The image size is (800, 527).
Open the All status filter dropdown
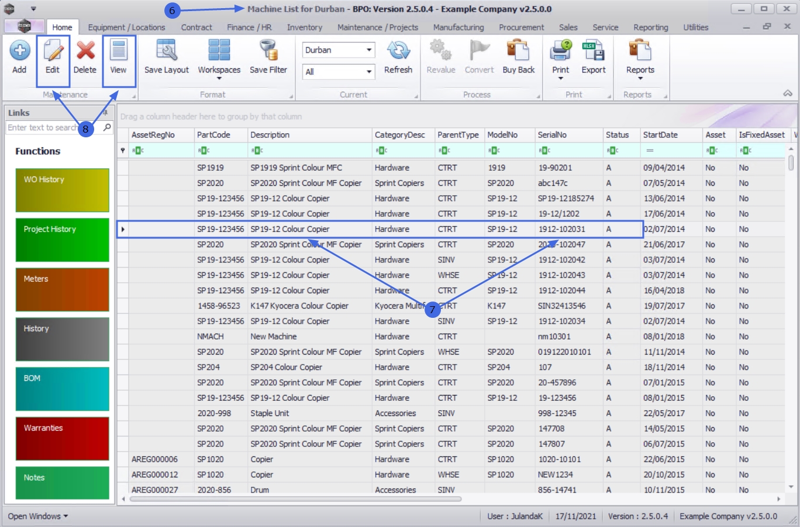[x=369, y=72]
